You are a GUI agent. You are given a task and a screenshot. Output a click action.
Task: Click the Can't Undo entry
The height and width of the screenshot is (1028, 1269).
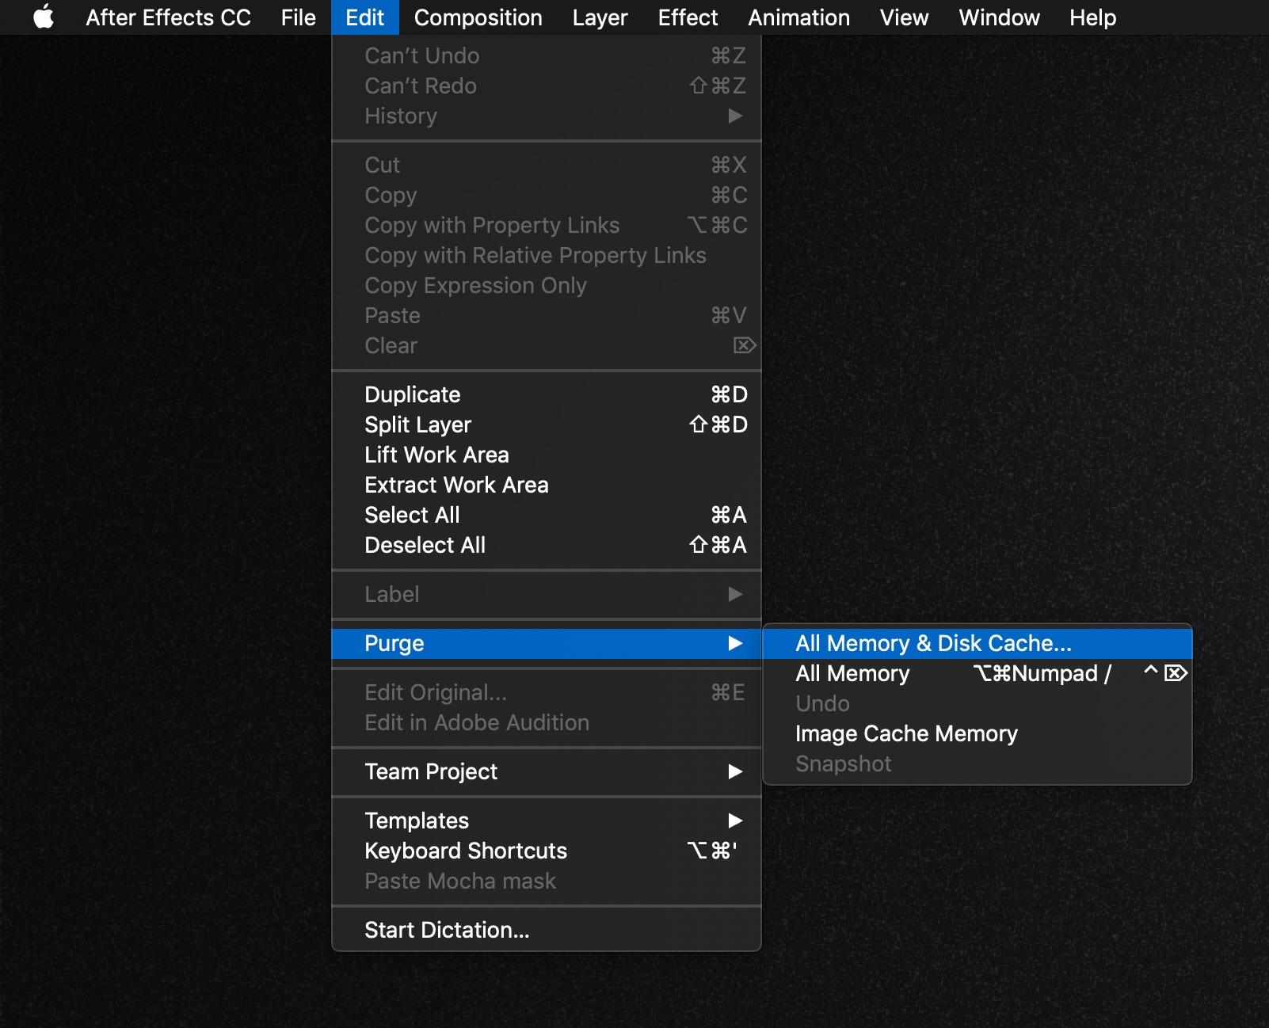pyautogui.click(x=547, y=55)
